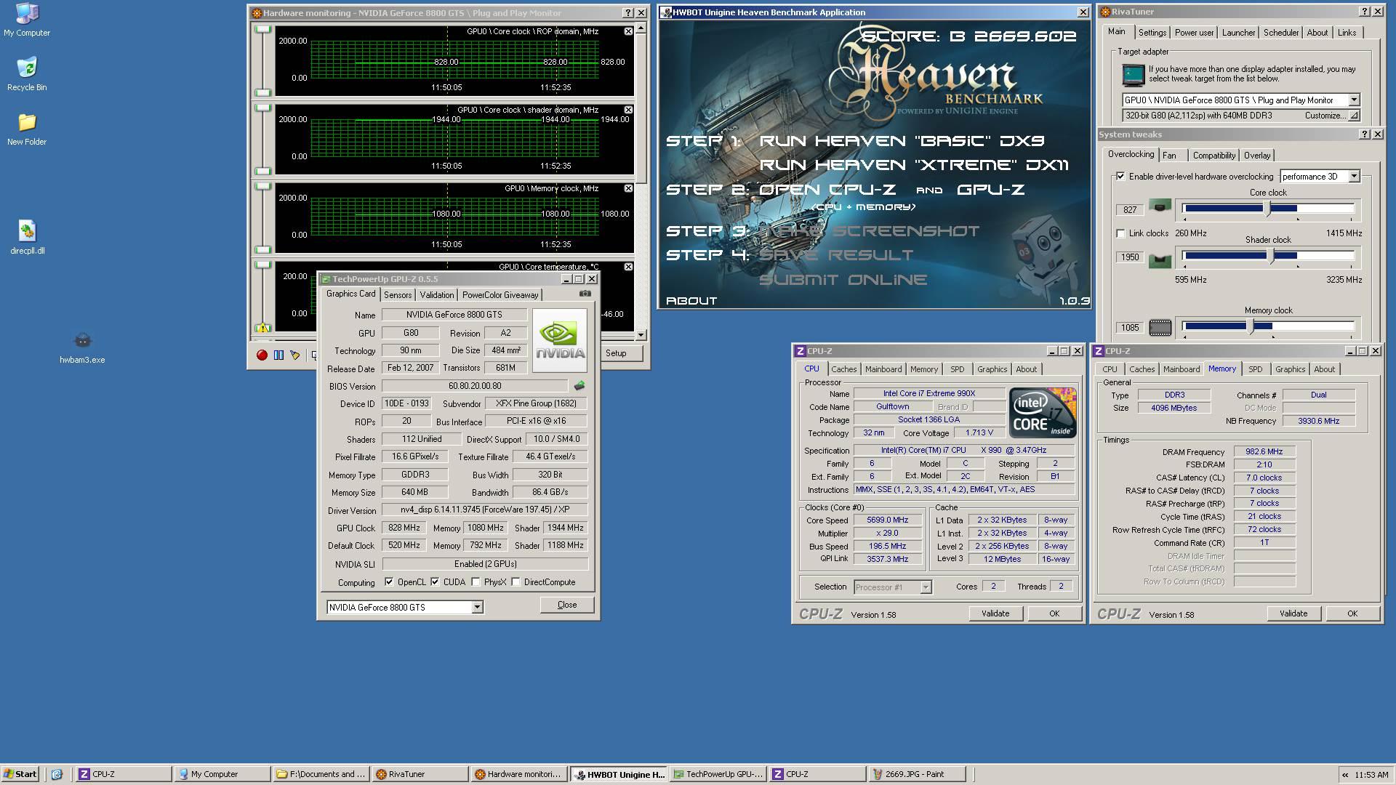Click OK in the Memory tab CPU-Z window
The height and width of the screenshot is (785, 1396).
point(1352,613)
